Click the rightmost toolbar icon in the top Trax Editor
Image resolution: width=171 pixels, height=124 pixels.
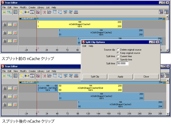click(167, 12)
